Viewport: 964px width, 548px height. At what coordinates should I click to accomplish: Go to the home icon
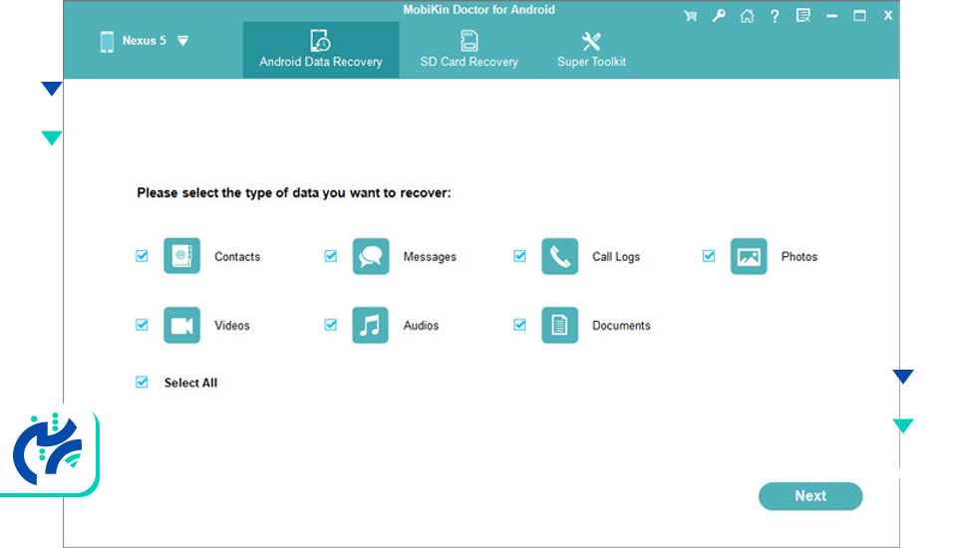tap(747, 16)
